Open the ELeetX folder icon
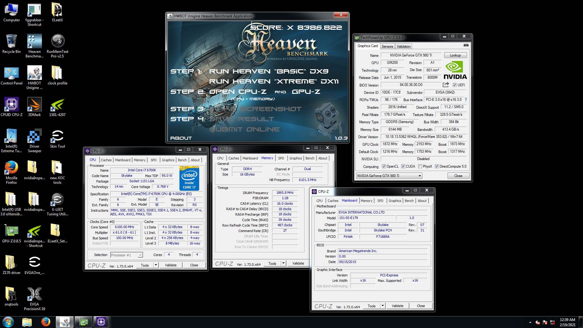This screenshot has width=583, height=328. pos(57,13)
